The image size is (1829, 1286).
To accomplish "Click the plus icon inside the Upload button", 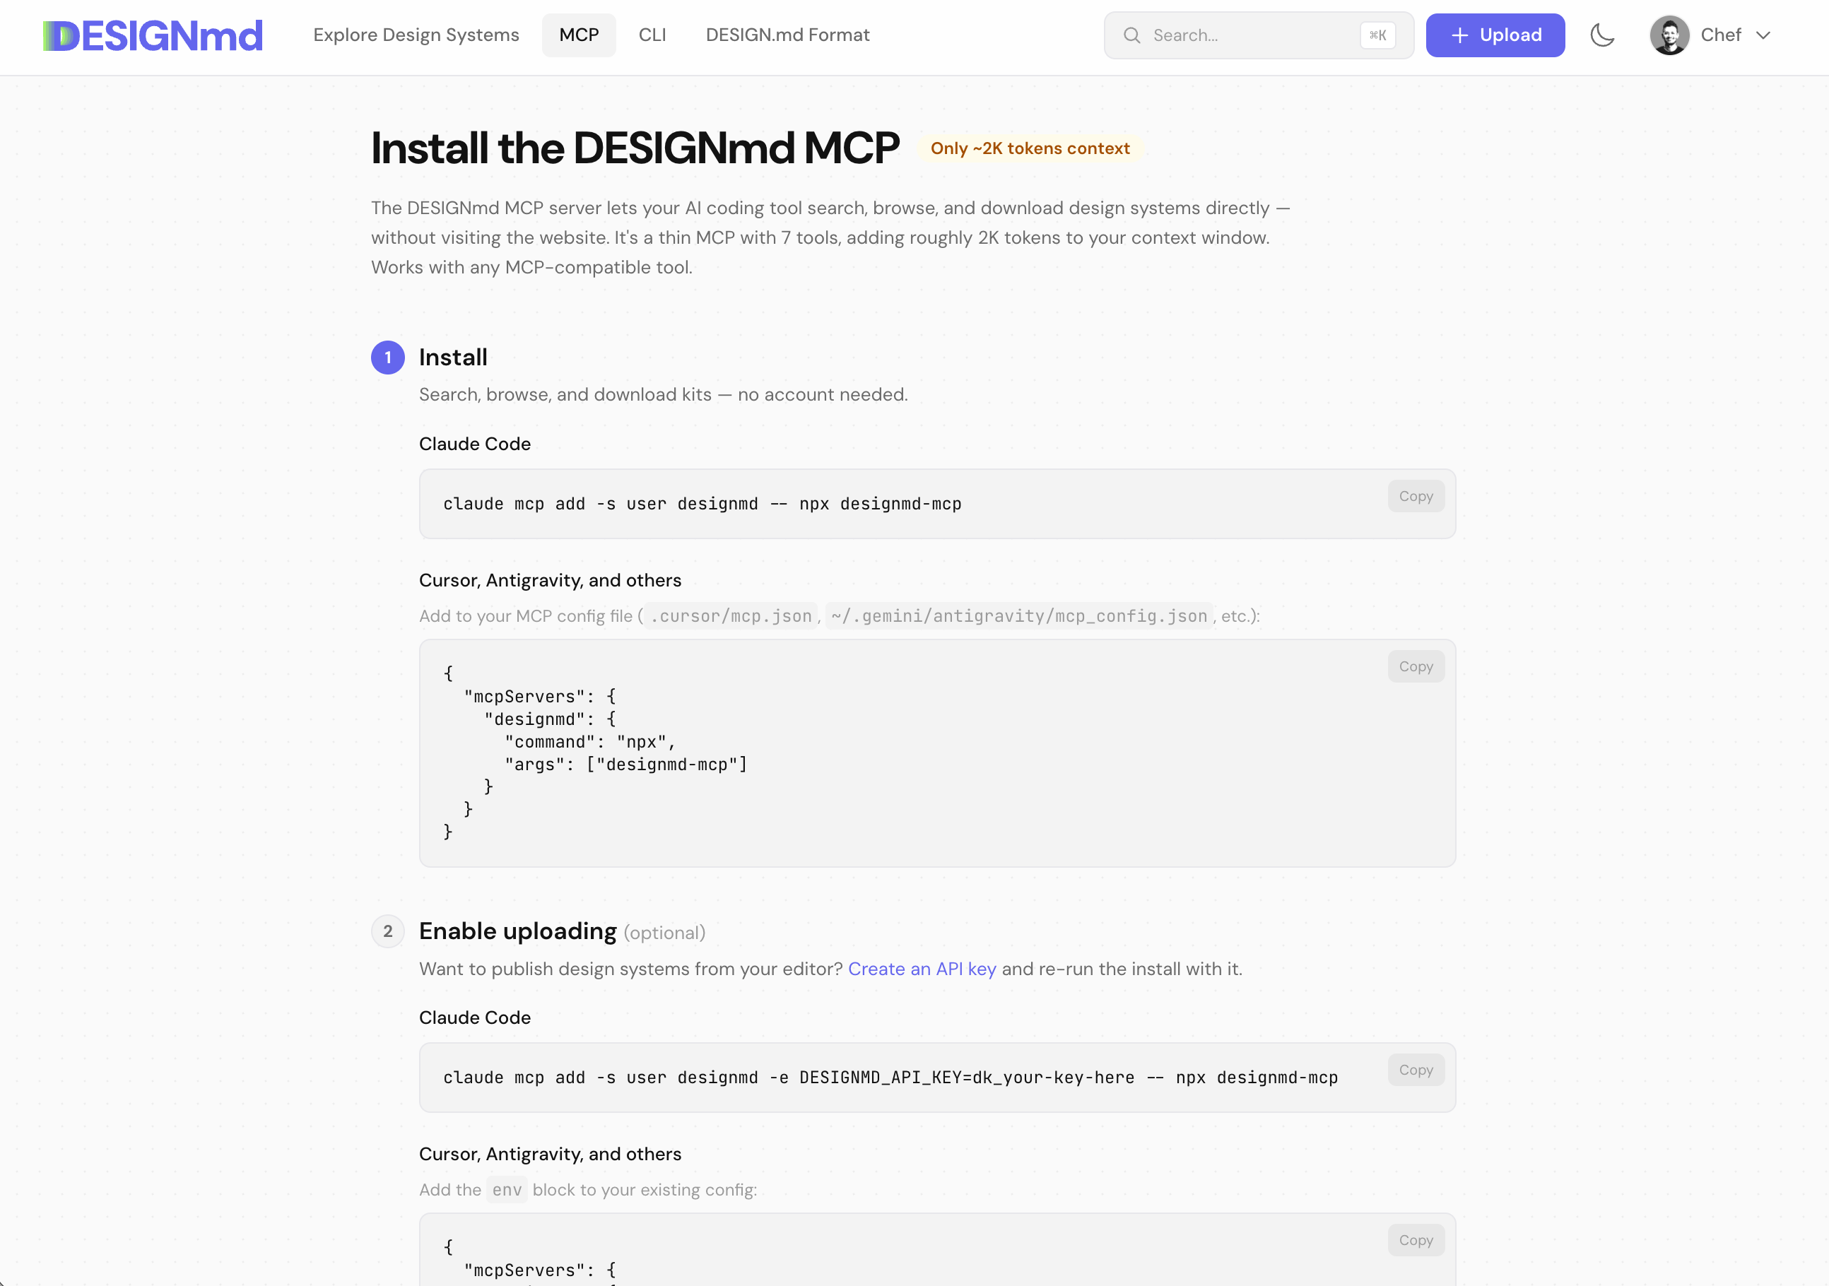I will click(x=1459, y=35).
